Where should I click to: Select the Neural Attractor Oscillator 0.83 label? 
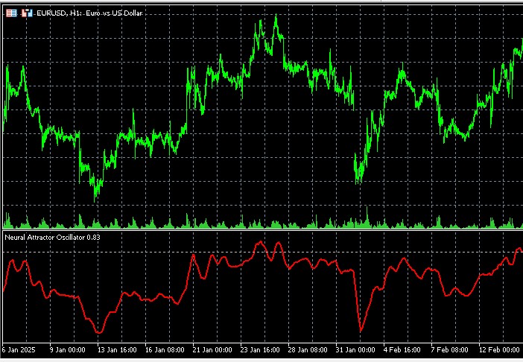pos(52,238)
